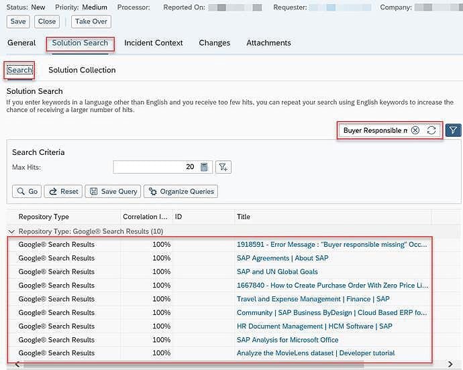
Task: Open the Incident Context tab
Action: [154, 43]
